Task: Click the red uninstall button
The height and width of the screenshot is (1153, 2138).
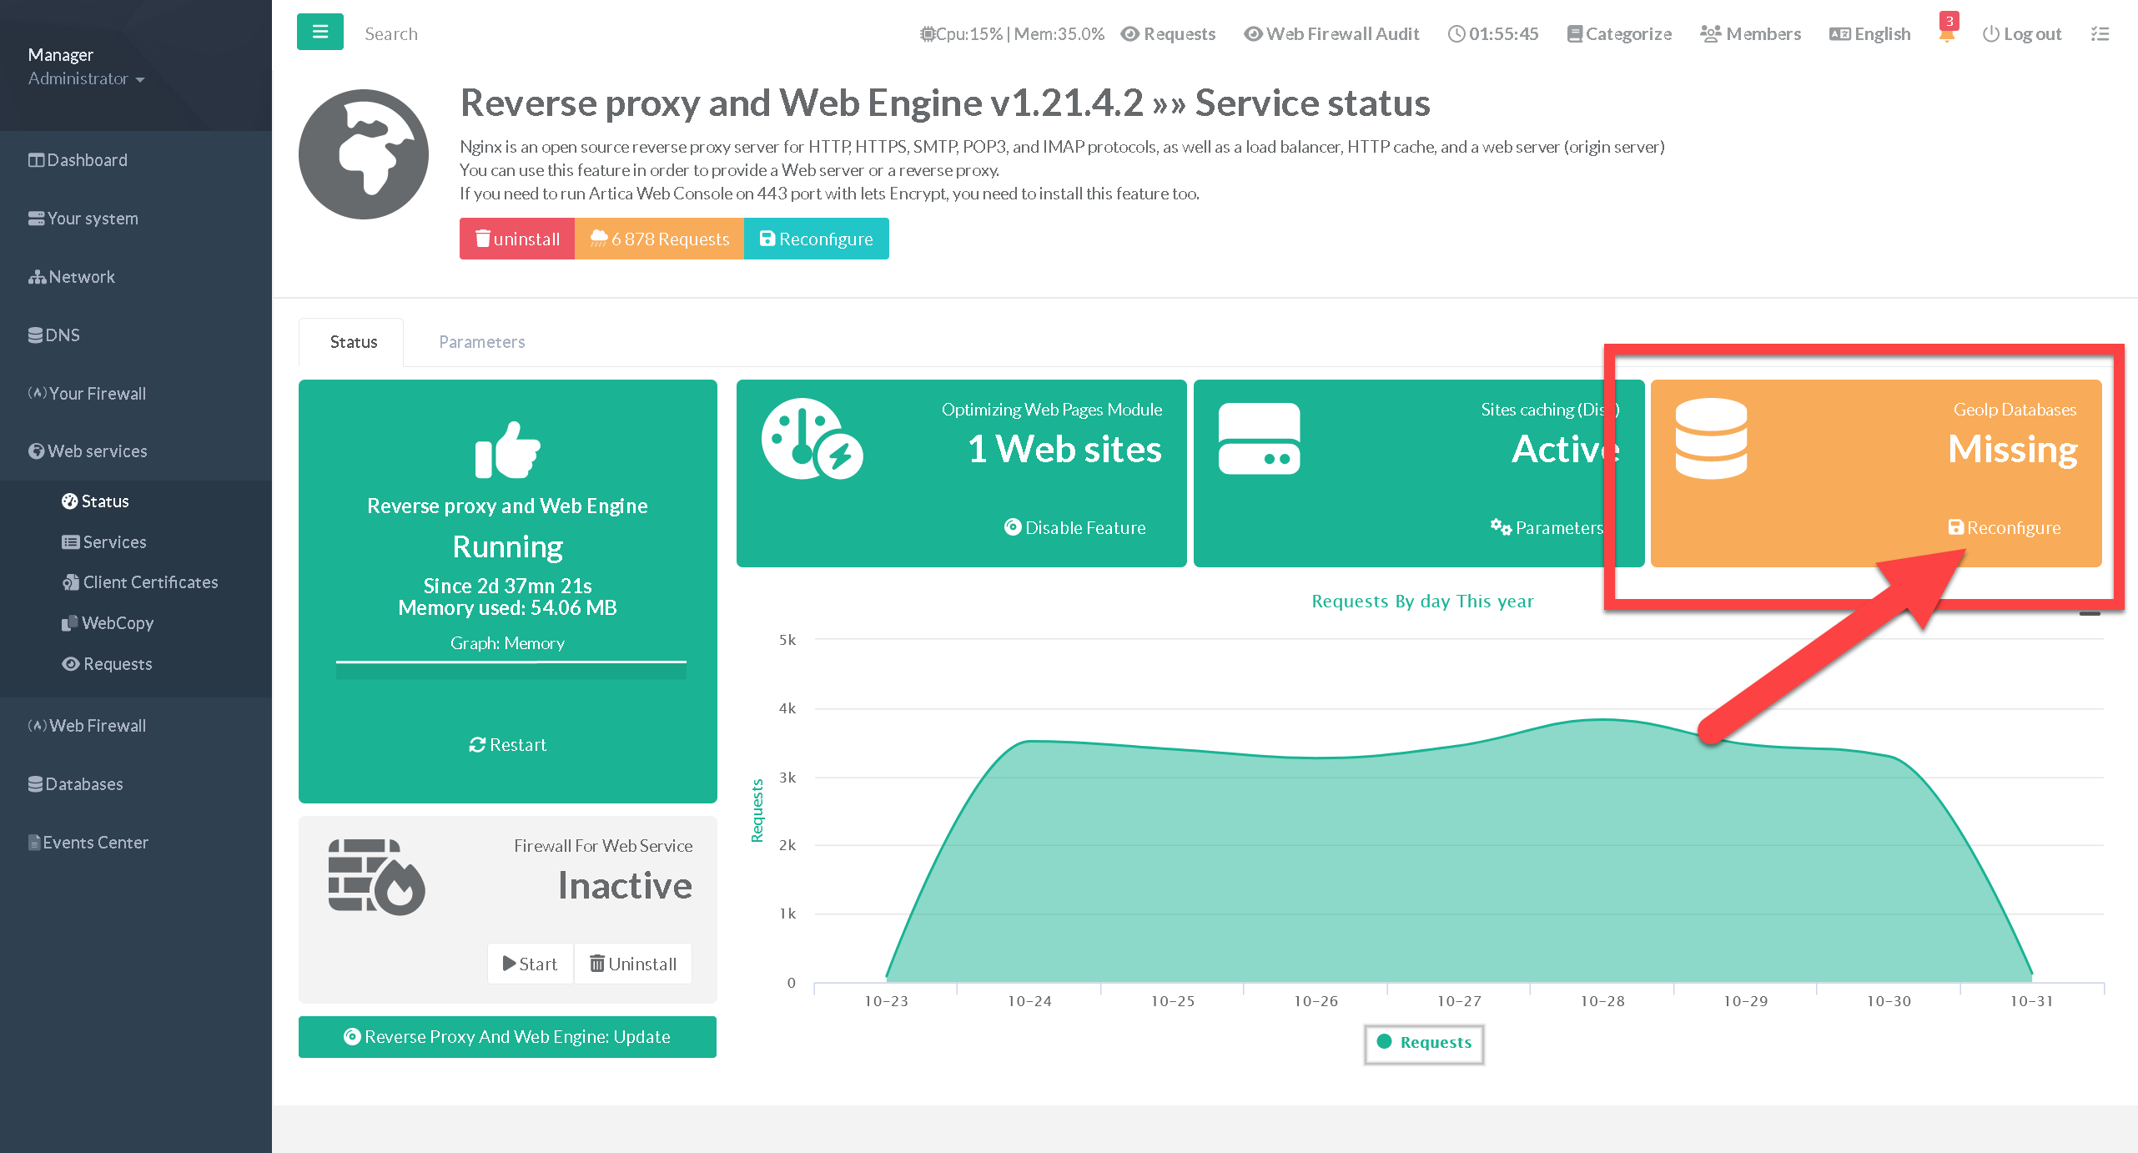Action: (517, 239)
